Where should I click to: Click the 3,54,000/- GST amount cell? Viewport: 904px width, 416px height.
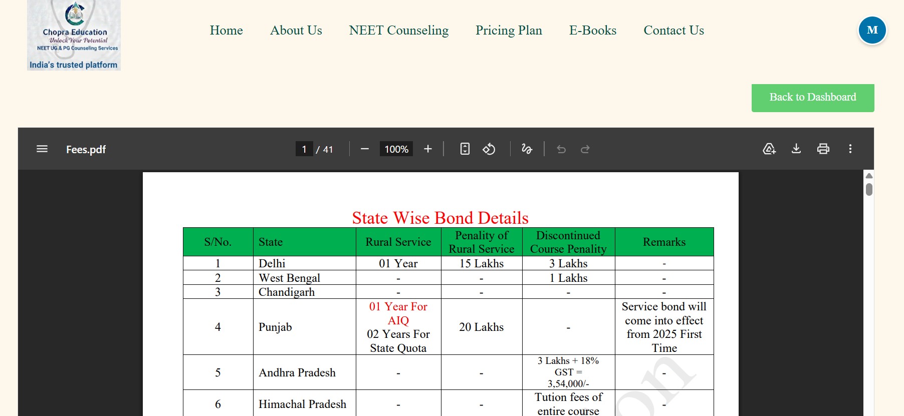(x=568, y=372)
